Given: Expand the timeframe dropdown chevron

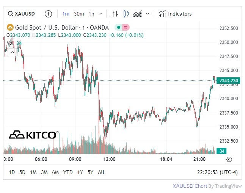Looking at the screenshot, I should pos(101,14).
